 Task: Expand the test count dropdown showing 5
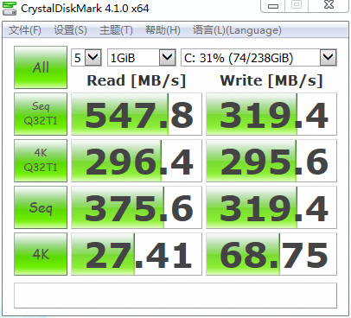click(93, 58)
